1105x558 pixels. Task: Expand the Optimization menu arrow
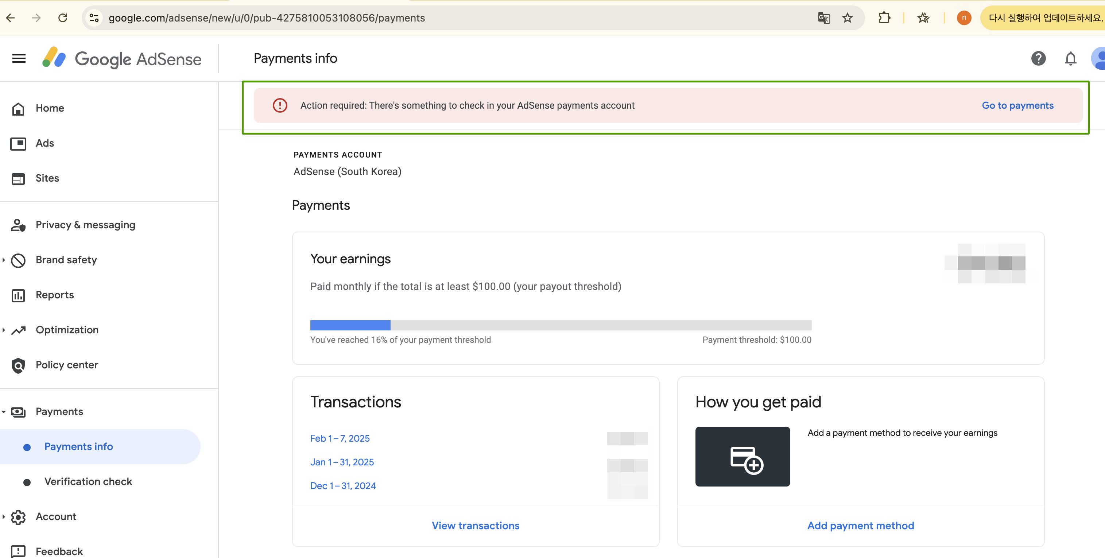coord(4,330)
